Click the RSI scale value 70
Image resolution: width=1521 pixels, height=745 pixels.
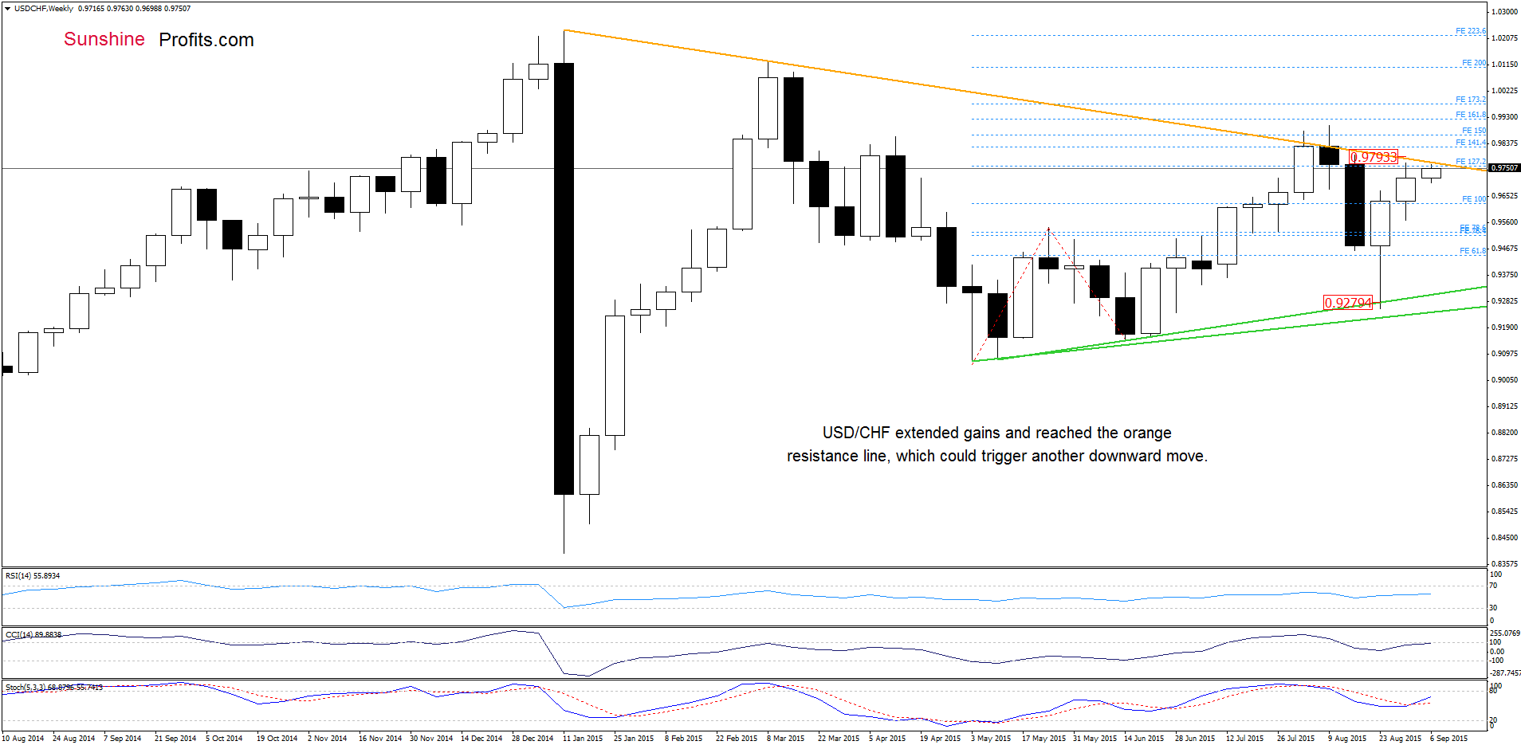[1494, 586]
